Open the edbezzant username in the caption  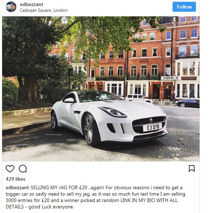17,187
